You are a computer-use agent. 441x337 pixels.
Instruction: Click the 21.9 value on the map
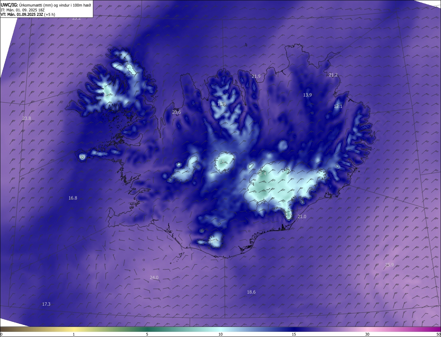coord(256,76)
